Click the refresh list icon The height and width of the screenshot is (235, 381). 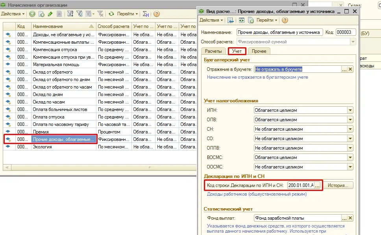click(111, 14)
